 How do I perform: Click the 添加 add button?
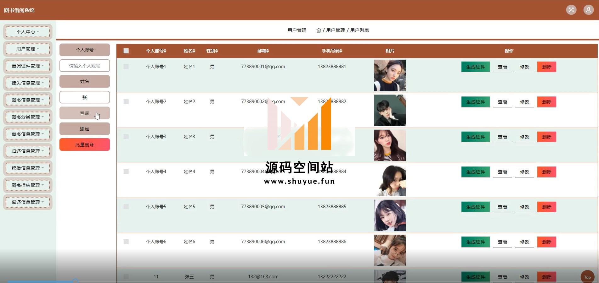(85, 129)
